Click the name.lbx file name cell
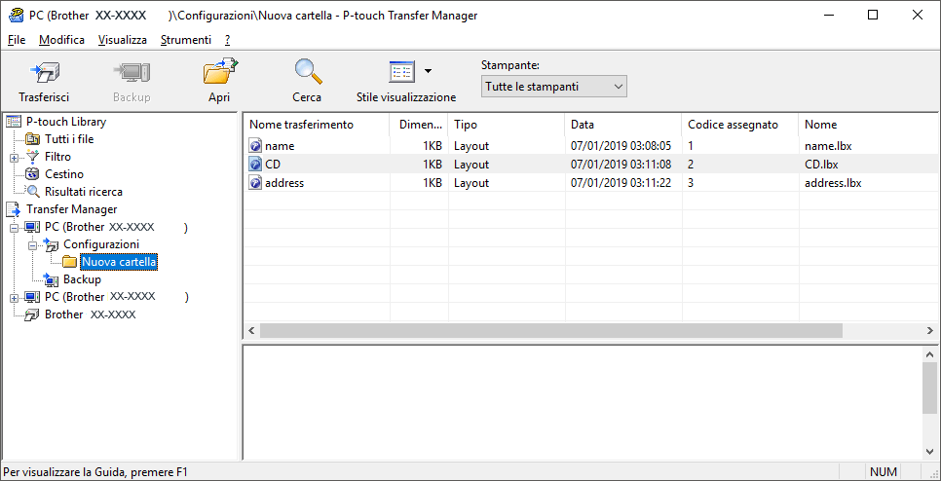The image size is (941, 481). pos(828,146)
